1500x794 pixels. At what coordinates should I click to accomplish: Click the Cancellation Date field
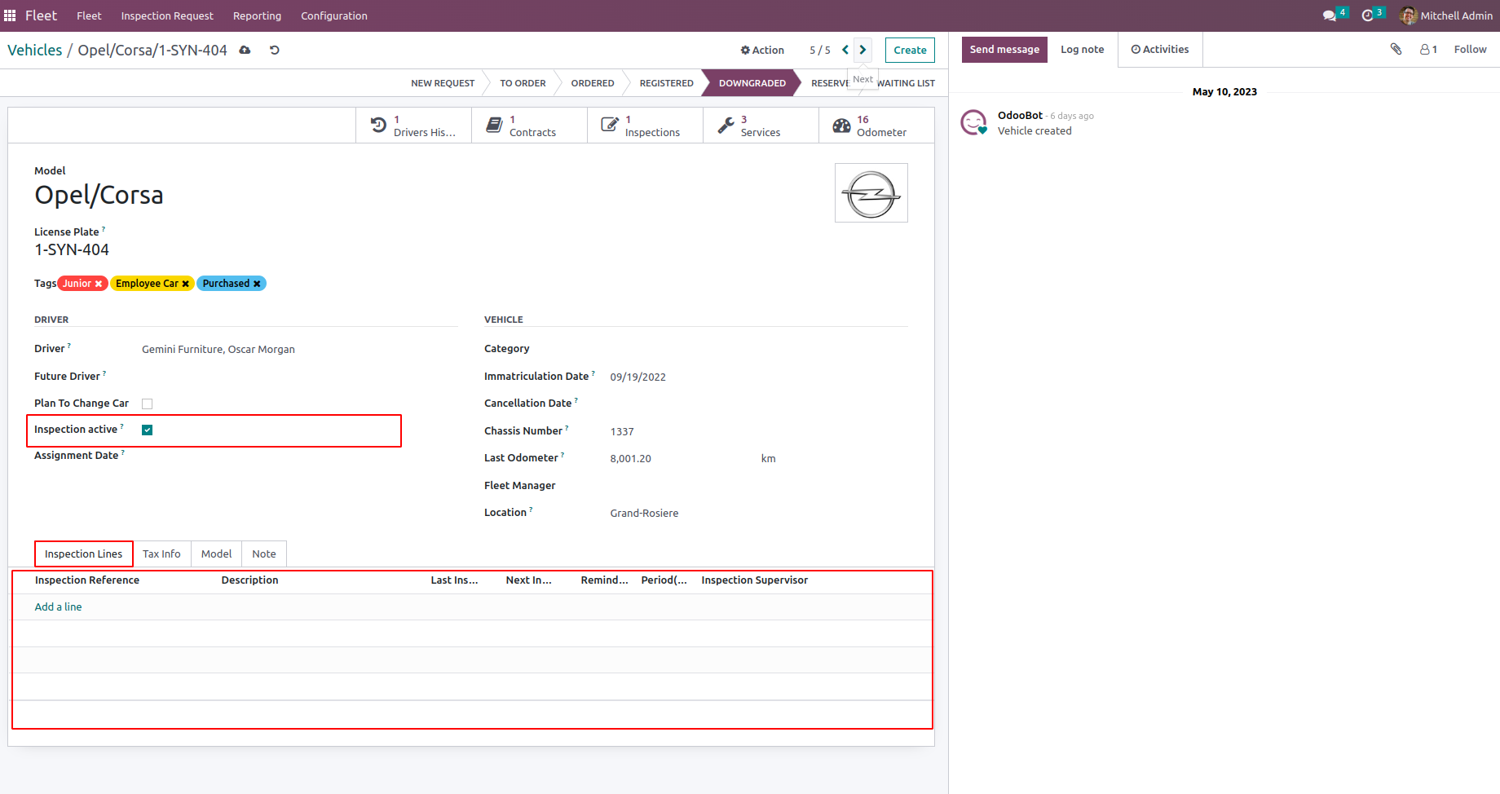pyautogui.click(x=758, y=404)
